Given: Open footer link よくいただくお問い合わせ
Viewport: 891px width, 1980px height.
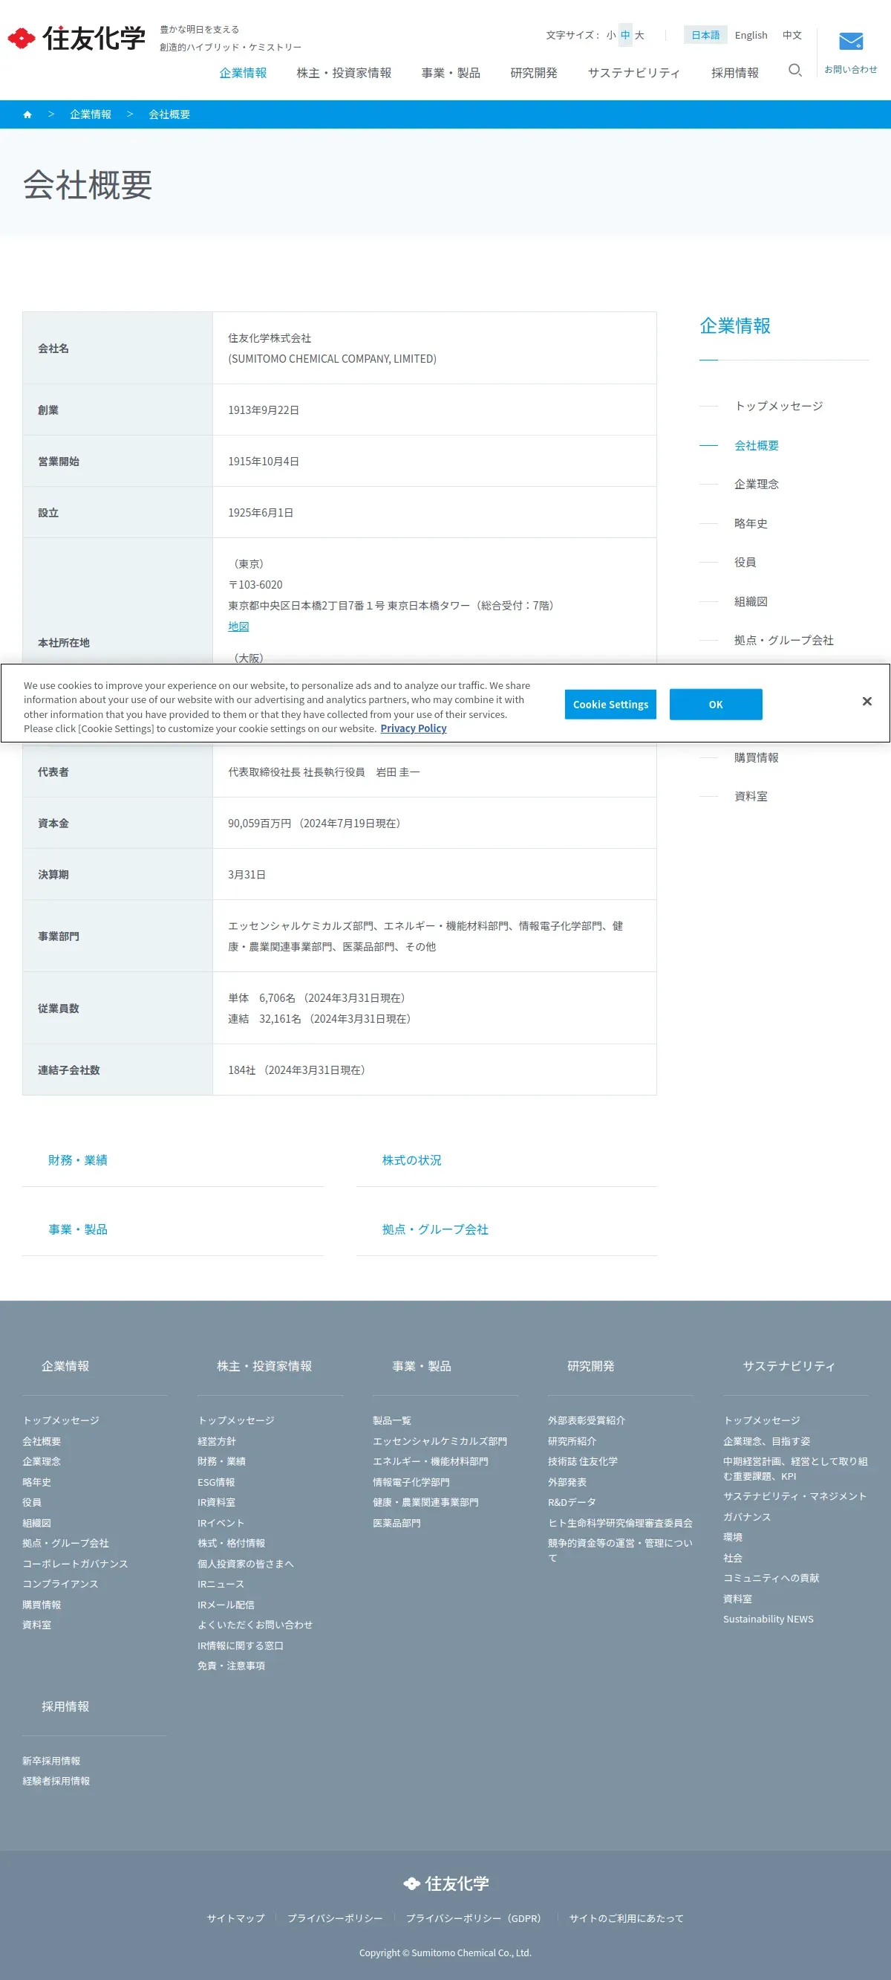Looking at the screenshot, I should coord(255,1625).
